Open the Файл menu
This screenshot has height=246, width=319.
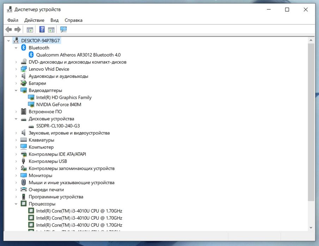point(13,20)
